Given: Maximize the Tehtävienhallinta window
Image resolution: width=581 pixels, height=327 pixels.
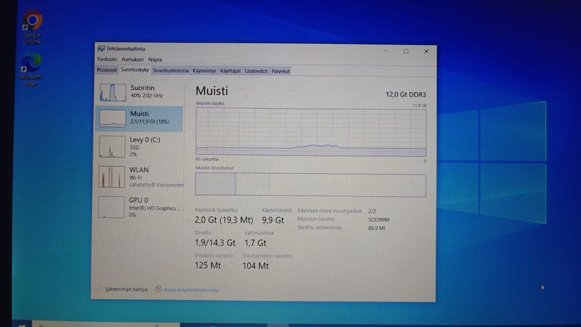Looking at the screenshot, I should click(406, 51).
